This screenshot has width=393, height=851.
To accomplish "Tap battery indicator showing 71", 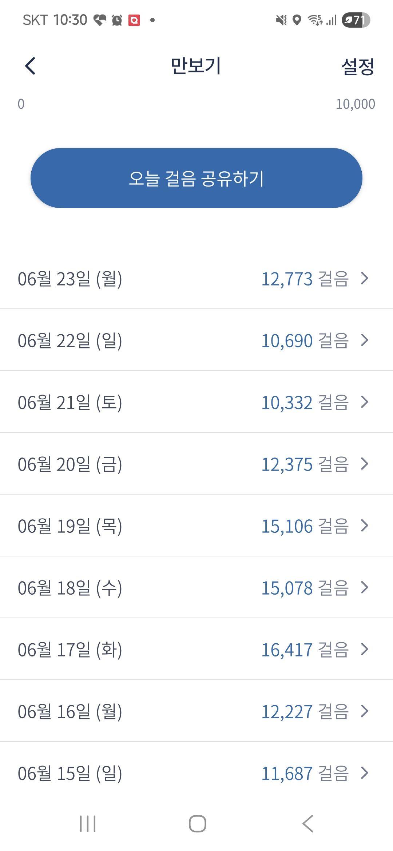I will click(356, 20).
